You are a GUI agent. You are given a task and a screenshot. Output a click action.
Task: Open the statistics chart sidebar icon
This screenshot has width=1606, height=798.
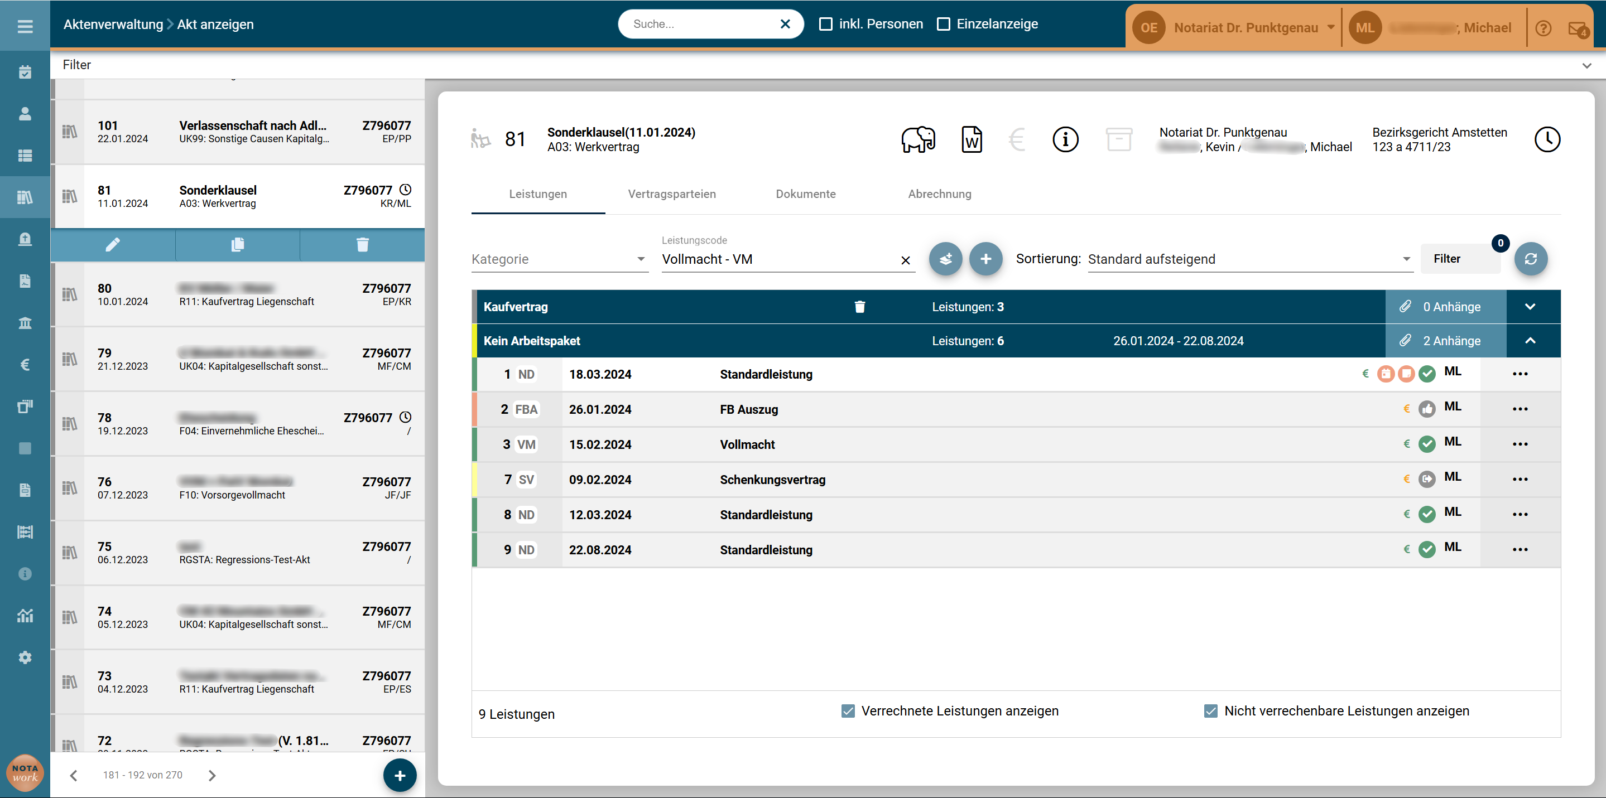click(25, 616)
